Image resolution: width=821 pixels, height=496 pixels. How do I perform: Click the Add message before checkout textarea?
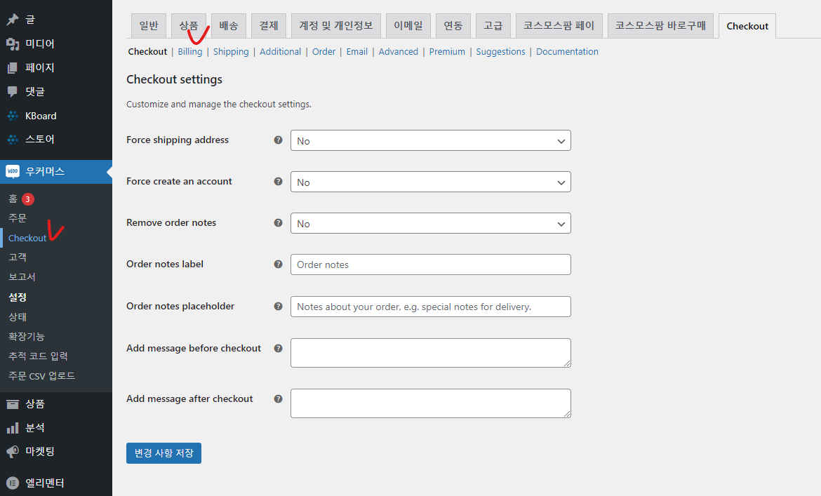click(x=430, y=353)
